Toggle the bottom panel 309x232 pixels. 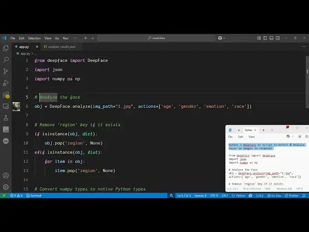click(x=271, y=38)
